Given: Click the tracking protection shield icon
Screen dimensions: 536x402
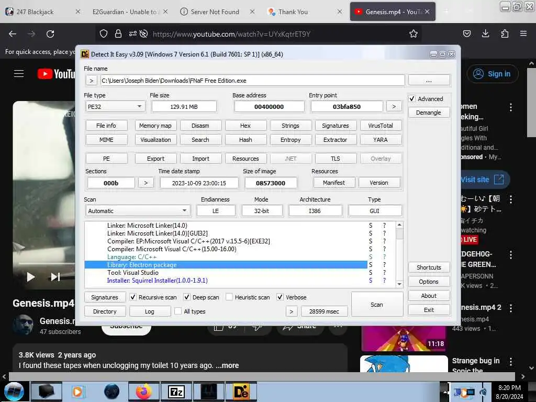Looking at the screenshot, I should [104, 34].
